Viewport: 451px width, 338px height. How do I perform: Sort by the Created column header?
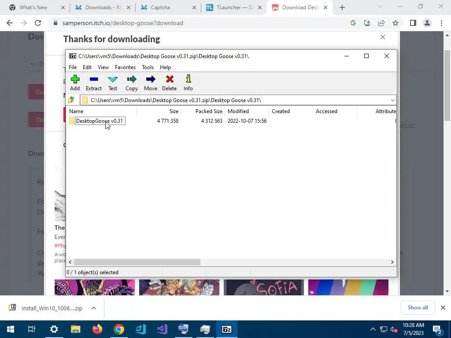click(291, 111)
